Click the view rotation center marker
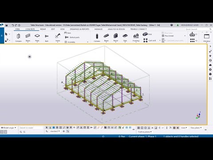 click(30, 56)
